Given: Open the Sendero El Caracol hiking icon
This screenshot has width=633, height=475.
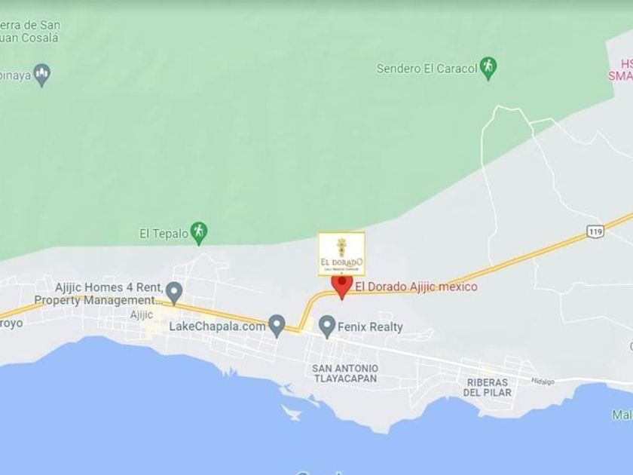Looking at the screenshot, I should tap(488, 69).
